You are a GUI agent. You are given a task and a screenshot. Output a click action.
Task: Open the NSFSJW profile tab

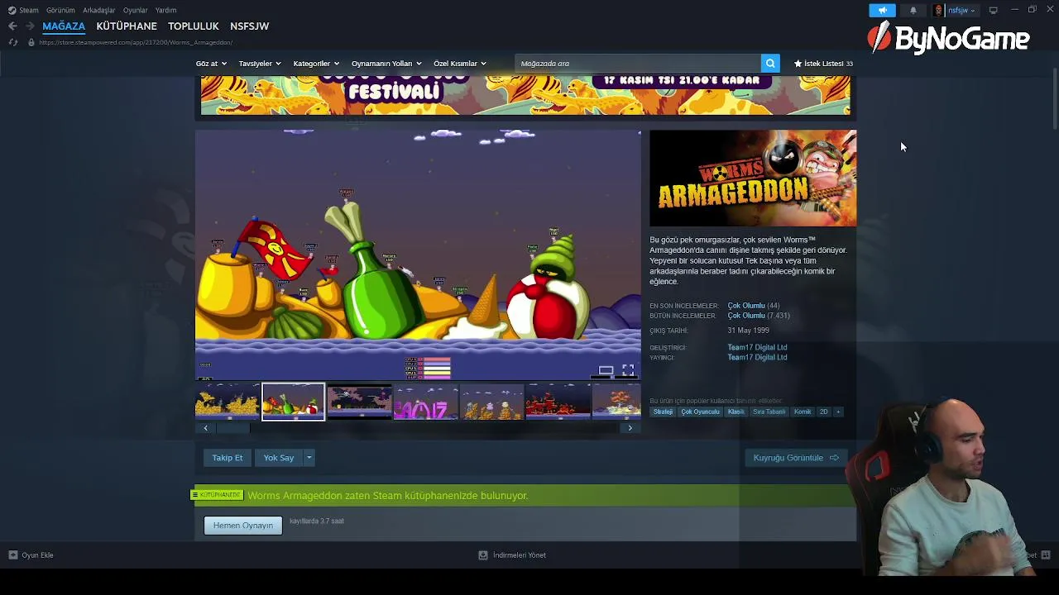[x=249, y=26]
